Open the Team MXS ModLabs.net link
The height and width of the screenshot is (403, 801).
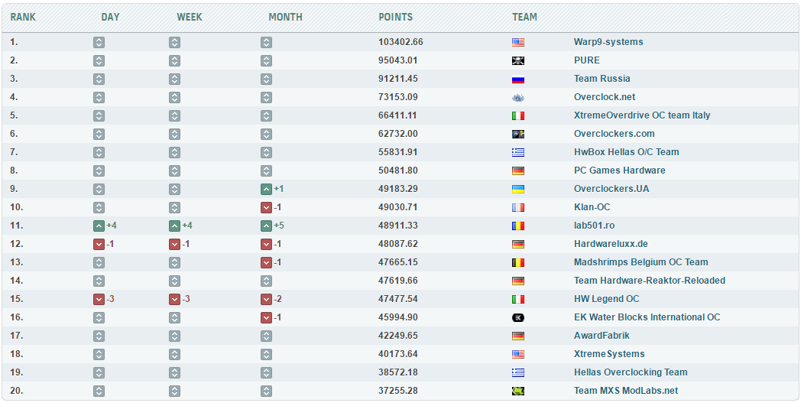[x=626, y=391]
